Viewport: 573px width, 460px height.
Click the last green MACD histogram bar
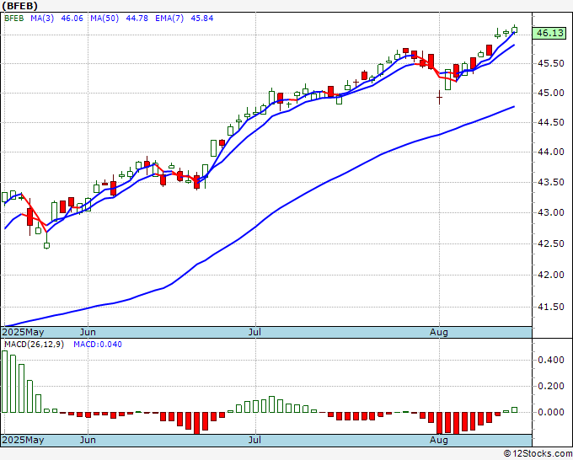(x=515, y=410)
